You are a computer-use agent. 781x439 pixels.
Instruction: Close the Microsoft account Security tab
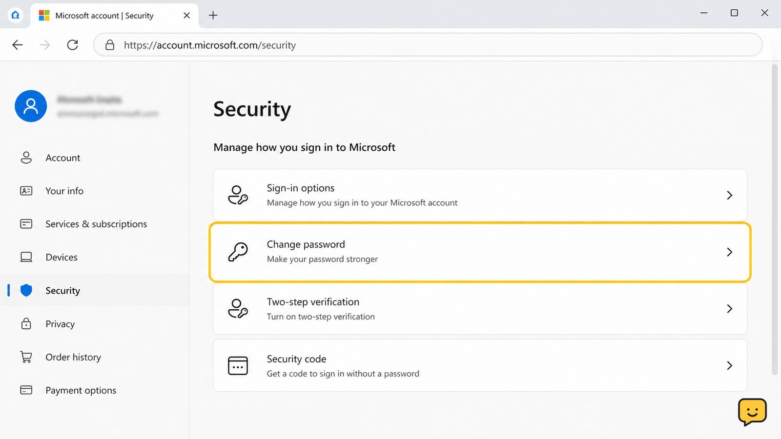click(x=186, y=16)
